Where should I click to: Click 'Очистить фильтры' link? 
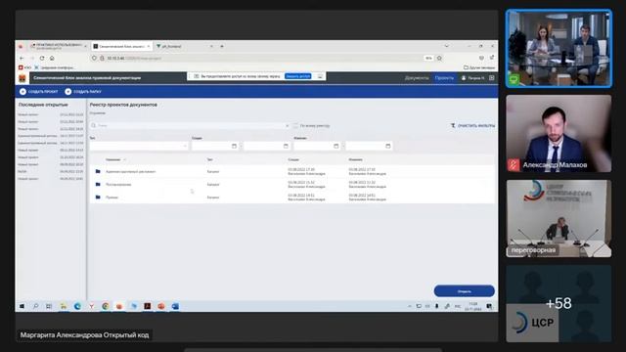pyautogui.click(x=472, y=126)
